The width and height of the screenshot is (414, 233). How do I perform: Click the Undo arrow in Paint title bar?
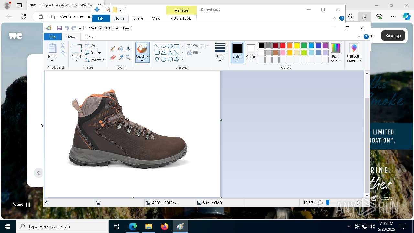click(67, 28)
